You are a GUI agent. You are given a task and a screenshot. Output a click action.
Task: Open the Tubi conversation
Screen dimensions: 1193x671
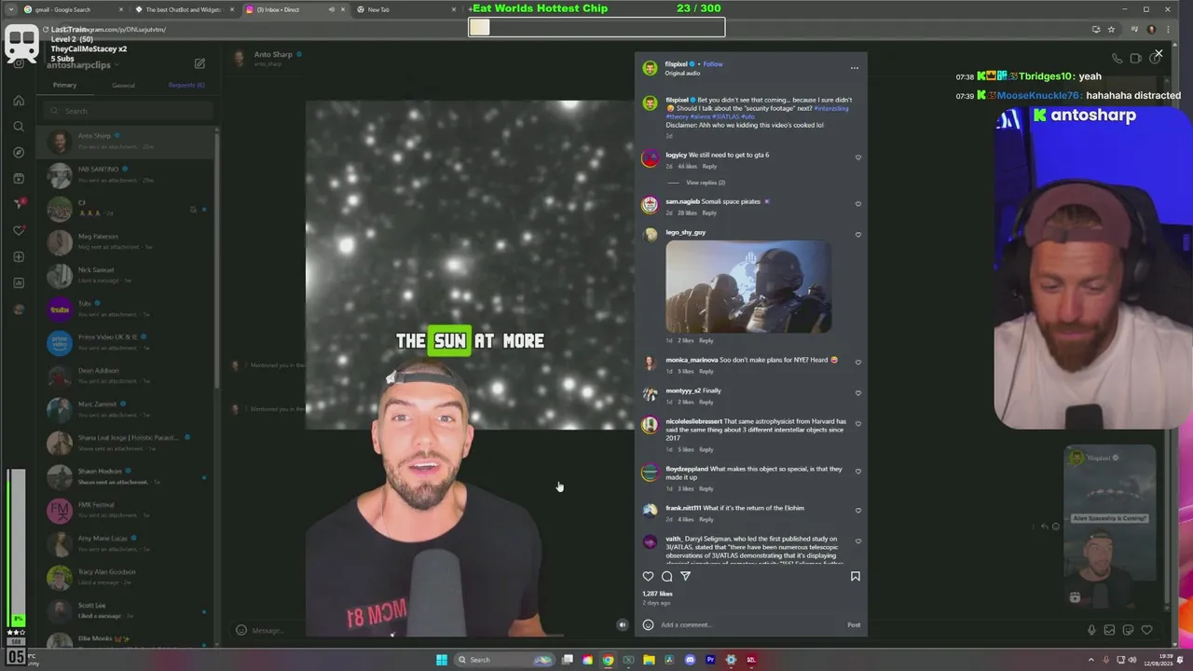(126, 308)
